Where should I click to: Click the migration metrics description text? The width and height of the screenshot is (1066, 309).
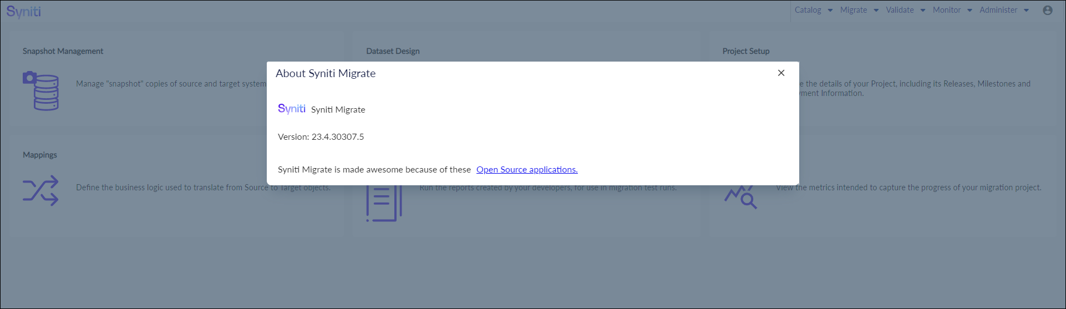908,188
